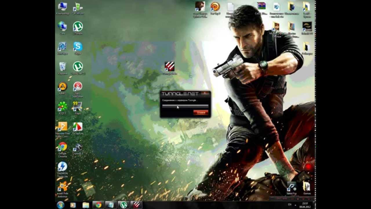Screen dimensions: 371x209
Task: Open the avast! Free Antivirus shortcut
Action: pos(62,190)
